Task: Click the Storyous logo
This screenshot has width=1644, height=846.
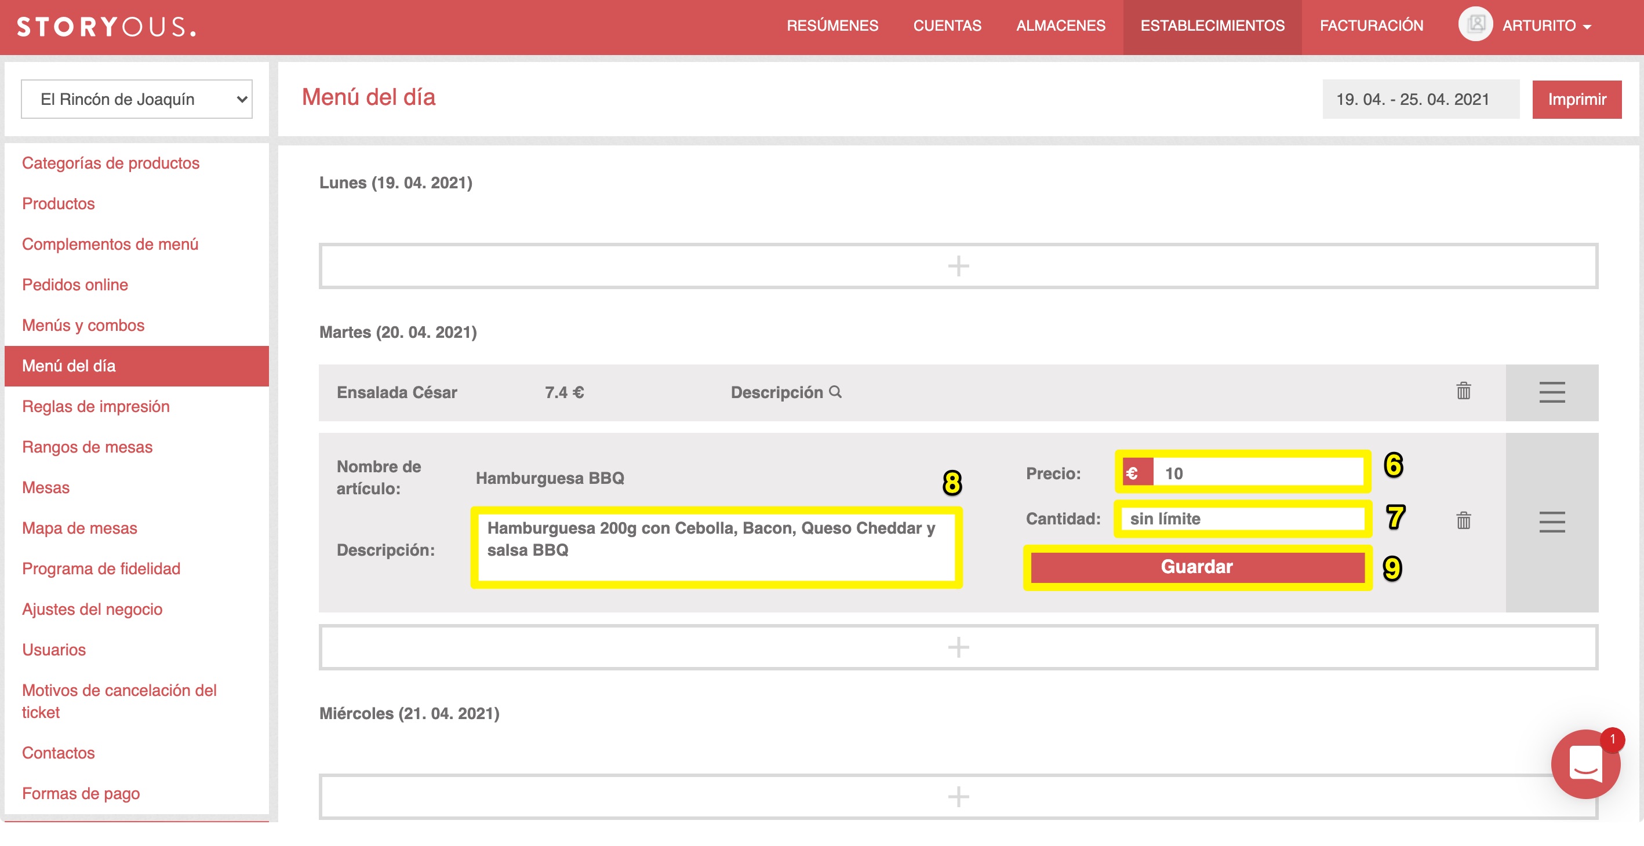Action: (106, 27)
